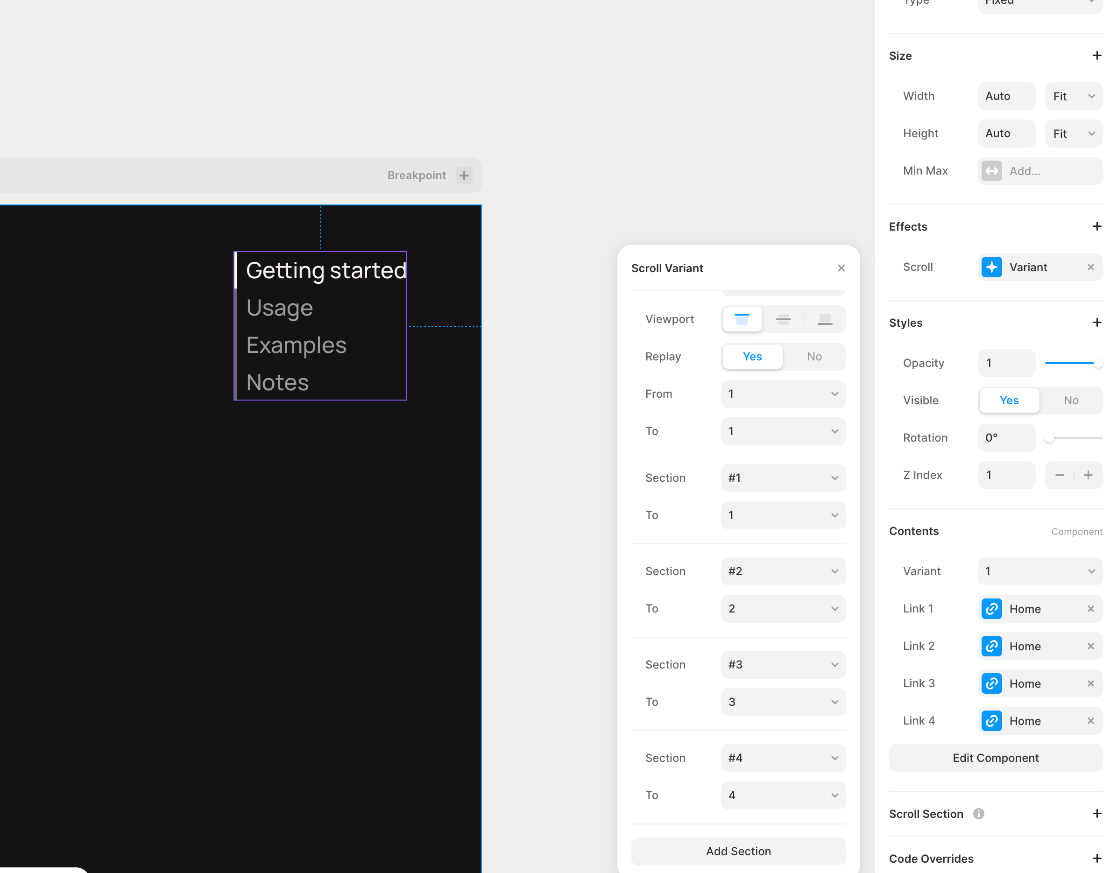Edit the Width Auto field
The image size is (1117, 873).
(1006, 96)
